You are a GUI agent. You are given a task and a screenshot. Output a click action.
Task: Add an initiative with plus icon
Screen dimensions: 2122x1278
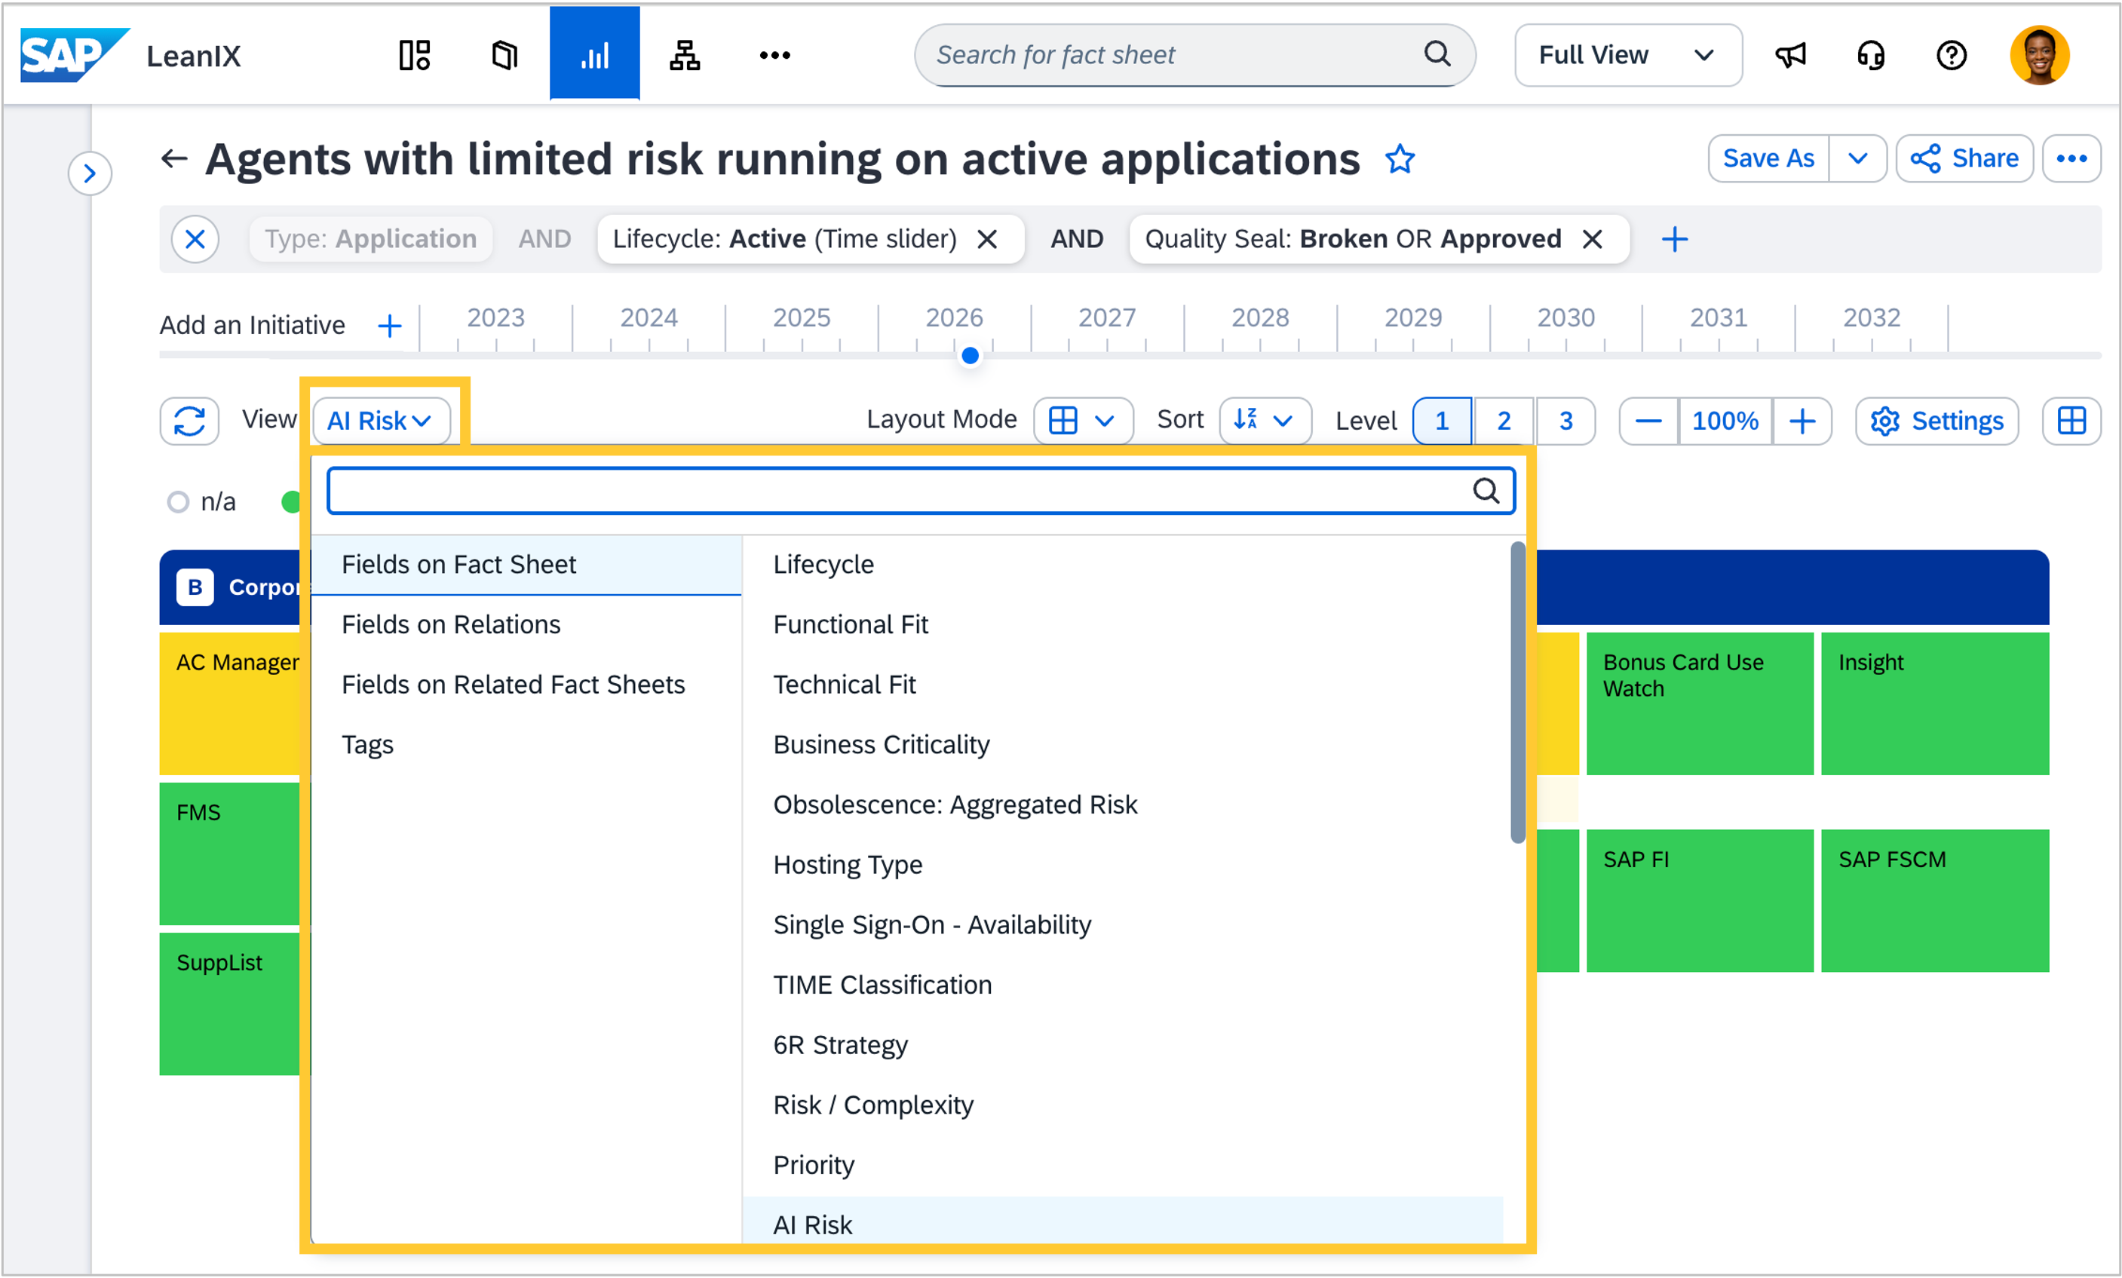tap(389, 326)
